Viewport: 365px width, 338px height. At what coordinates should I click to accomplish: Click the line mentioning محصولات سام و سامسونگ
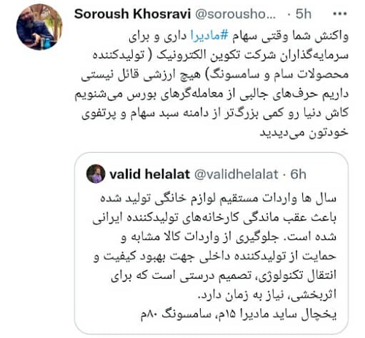click(x=215, y=75)
